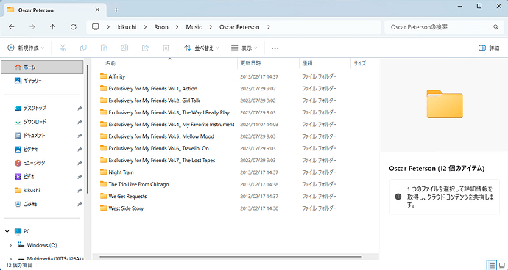Click the Share icon in toolbar
This screenshot has height=270, width=508.
(x=145, y=48)
